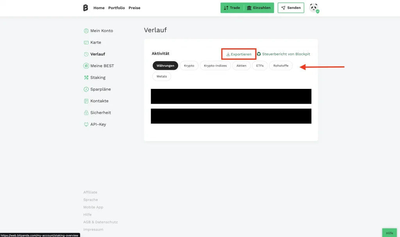Image resolution: width=400 pixels, height=237 pixels.
Task: Click the Staking percent icon
Action: (x=86, y=78)
